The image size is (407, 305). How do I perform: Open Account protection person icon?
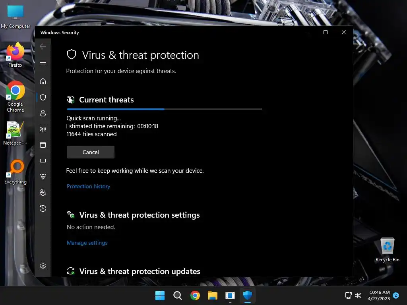tap(43, 113)
